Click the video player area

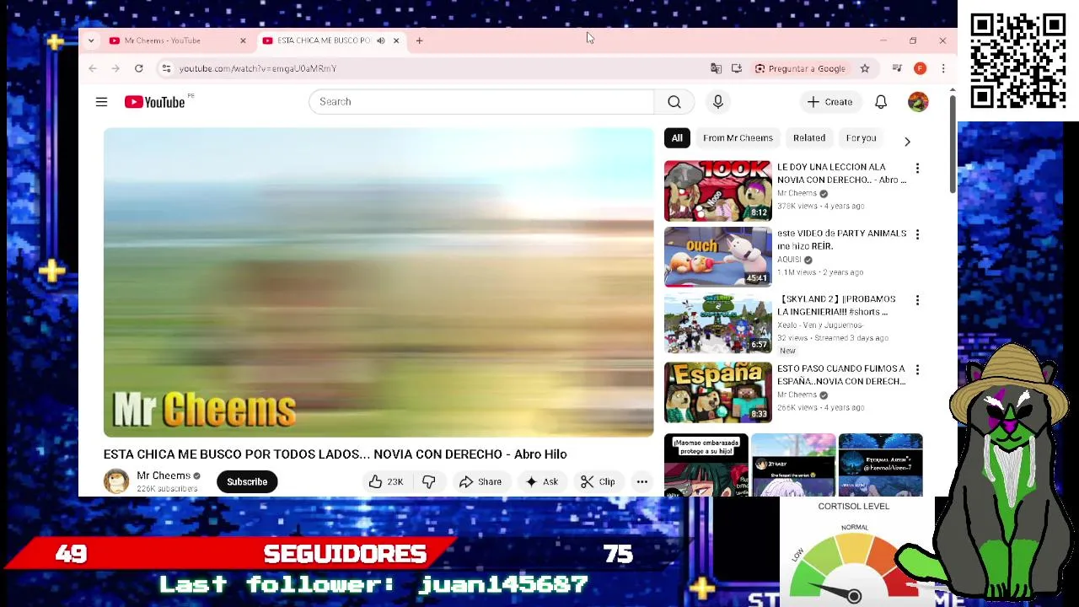(x=378, y=282)
